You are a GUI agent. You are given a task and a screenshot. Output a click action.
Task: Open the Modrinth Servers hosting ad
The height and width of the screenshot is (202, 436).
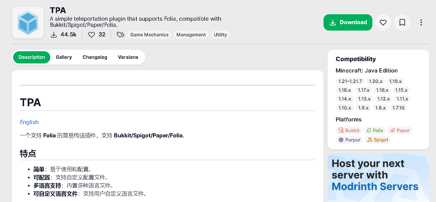pyautogui.click(x=378, y=178)
